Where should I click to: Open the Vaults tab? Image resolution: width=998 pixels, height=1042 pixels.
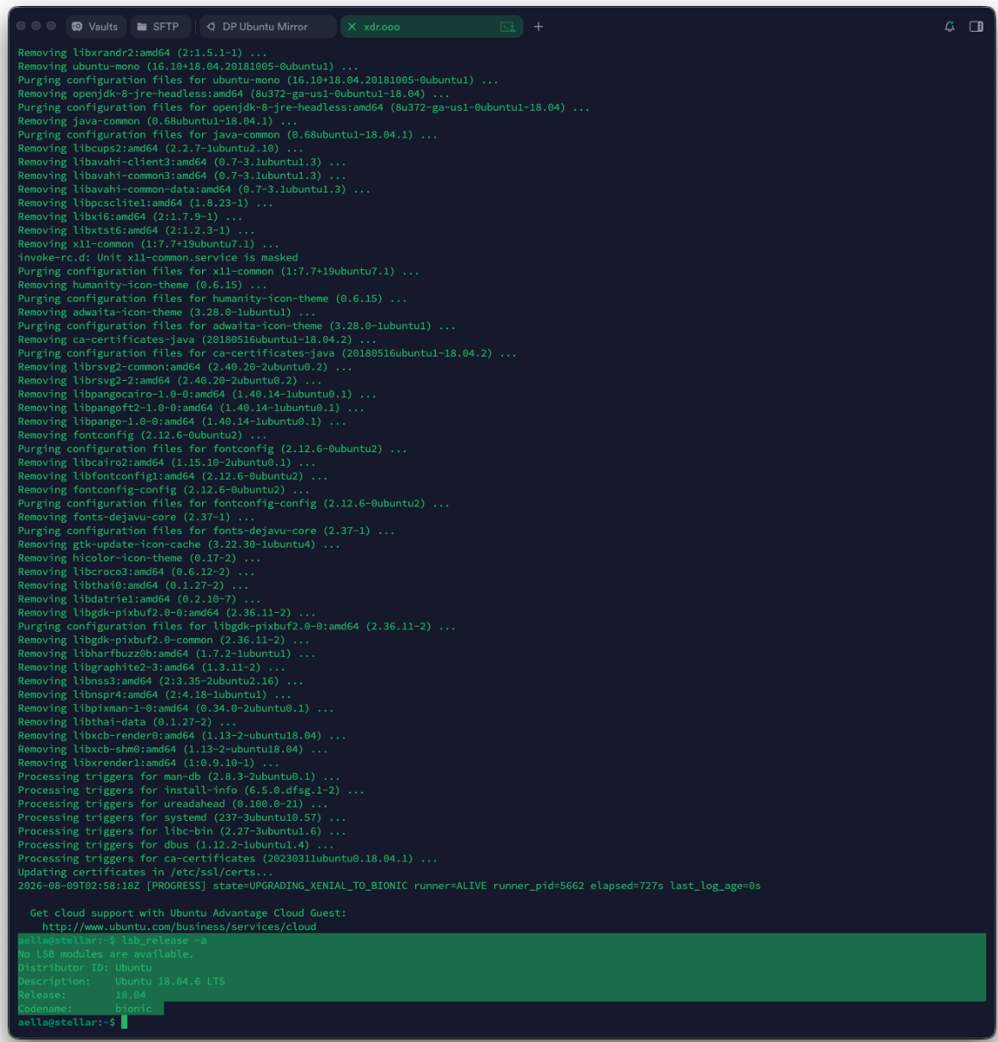coord(95,27)
